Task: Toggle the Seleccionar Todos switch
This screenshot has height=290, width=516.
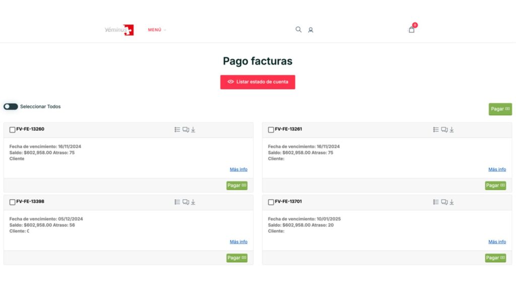Action: (11, 107)
